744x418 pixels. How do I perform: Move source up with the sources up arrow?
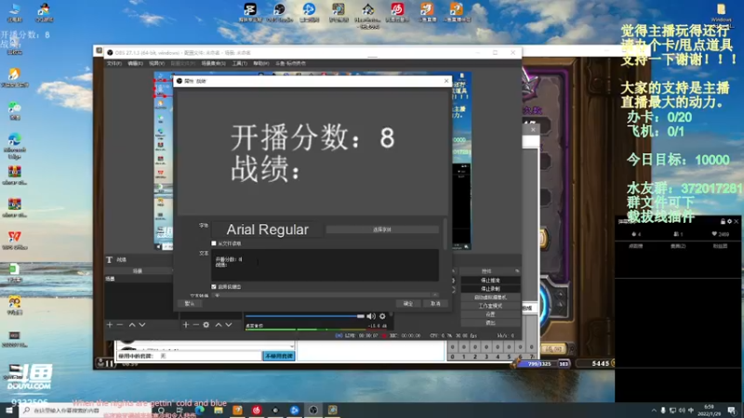(x=219, y=324)
